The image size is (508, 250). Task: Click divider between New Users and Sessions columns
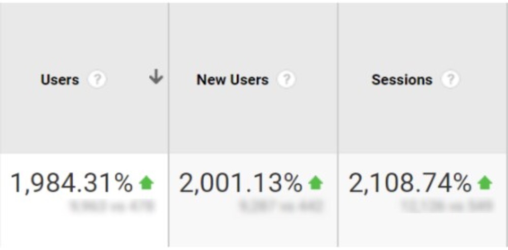(x=338, y=125)
